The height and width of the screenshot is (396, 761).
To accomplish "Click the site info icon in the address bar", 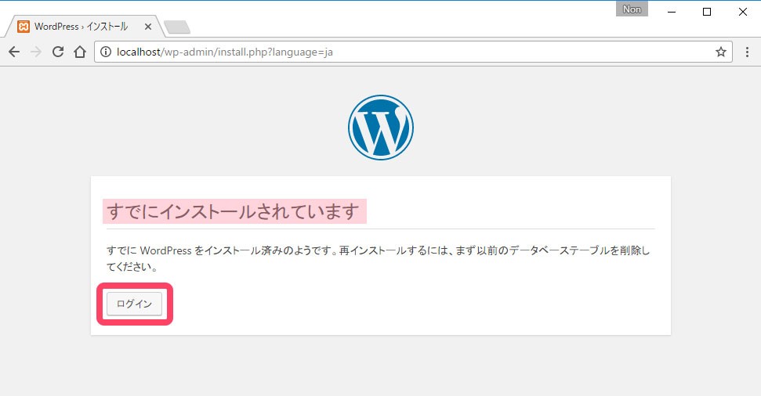I will (x=105, y=52).
